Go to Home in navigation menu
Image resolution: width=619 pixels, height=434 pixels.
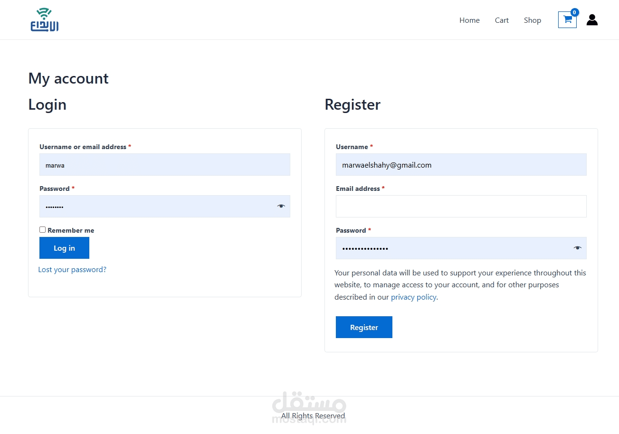469,20
